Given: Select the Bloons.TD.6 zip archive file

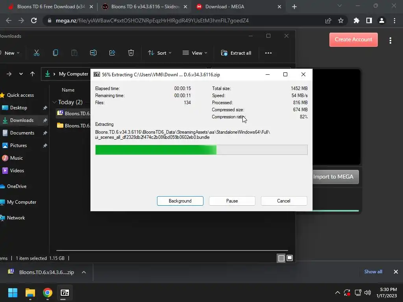Looking at the screenshot, I should click(74, 113).
